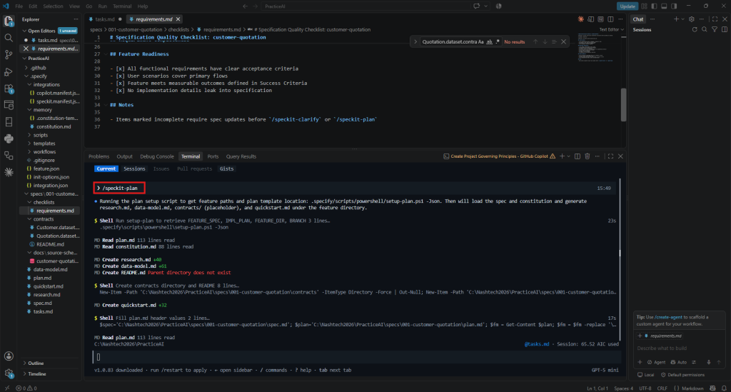Select the Sessions filter in terminal
The width and height of the screenshot is (731, 392).
pyautogui.click(x=134, y=169)
